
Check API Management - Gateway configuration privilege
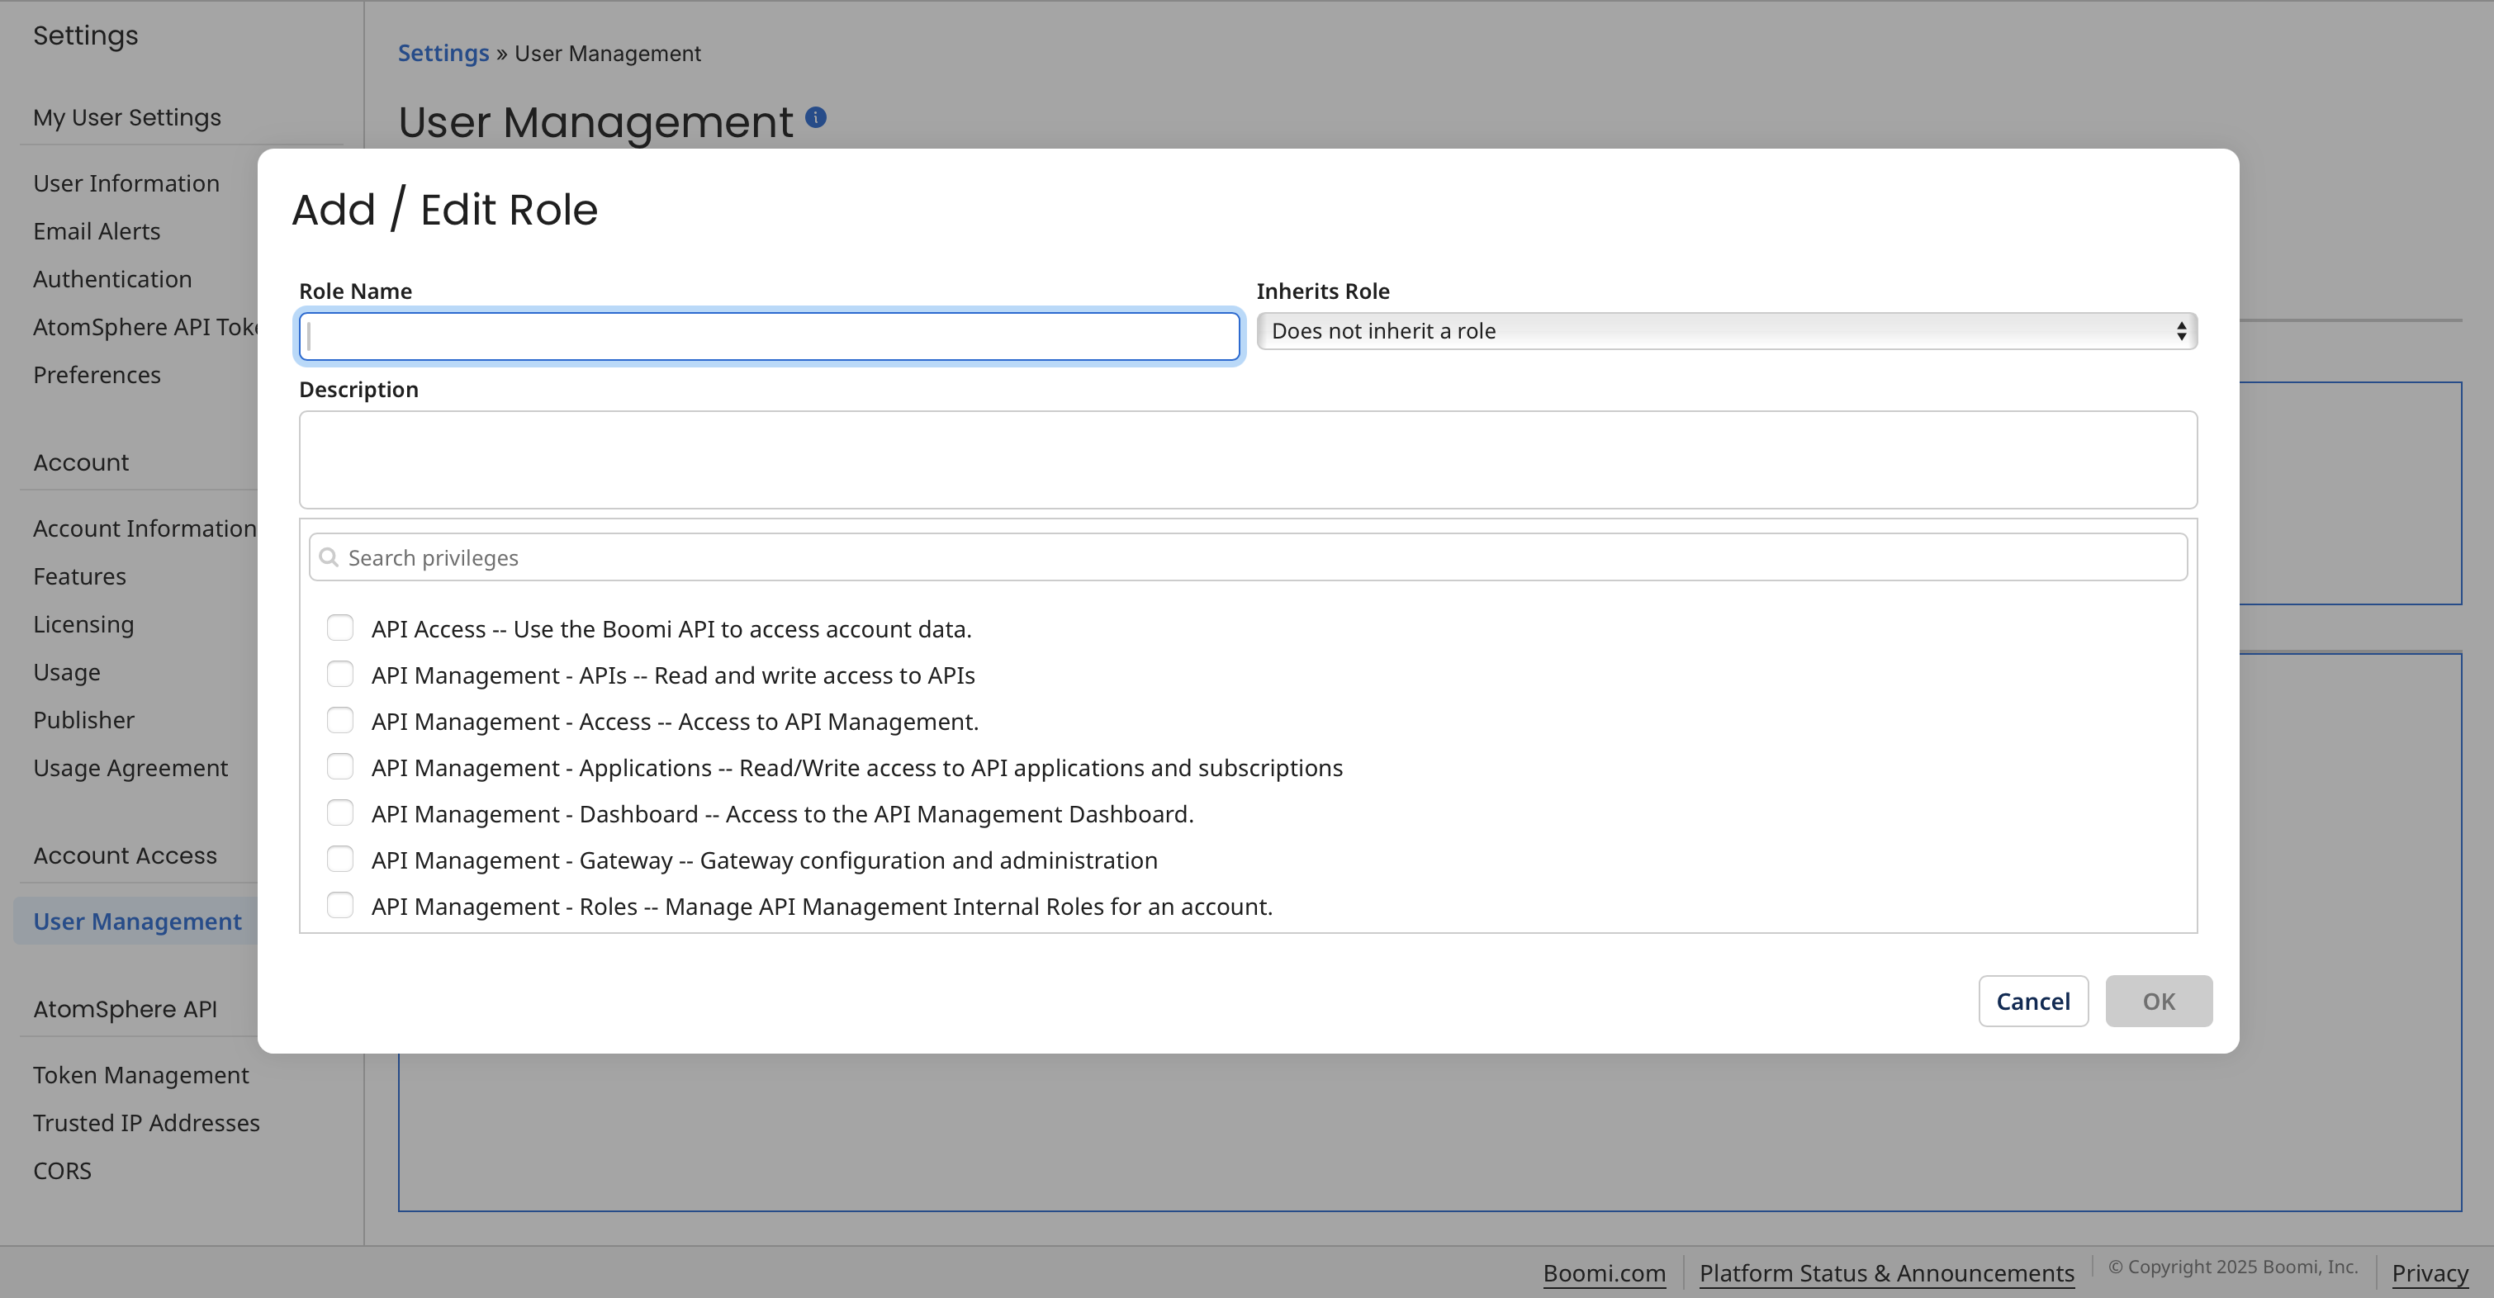pos(339,859)
